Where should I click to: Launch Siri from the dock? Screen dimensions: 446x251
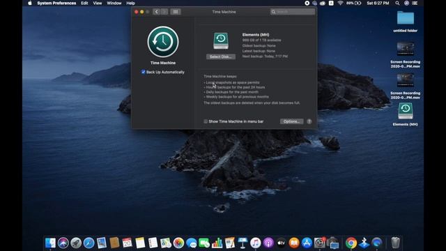pos(63,243)
